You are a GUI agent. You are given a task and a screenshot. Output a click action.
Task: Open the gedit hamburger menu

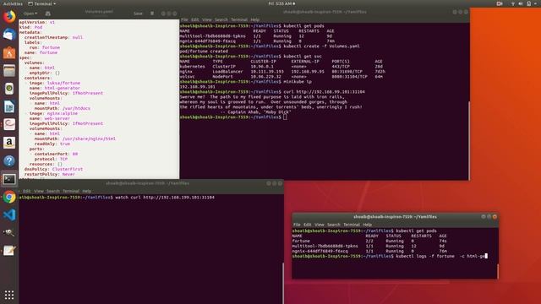point(152,14)
